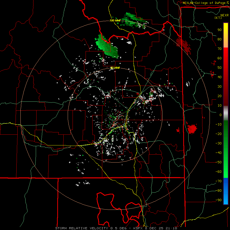Select the -10 legend value
The image size is (230, 230).
(x=218, y=124)
